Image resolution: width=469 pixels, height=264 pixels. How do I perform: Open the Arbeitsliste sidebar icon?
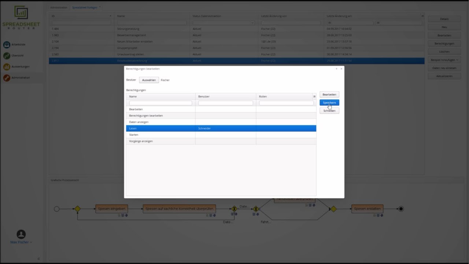point(7,45)
